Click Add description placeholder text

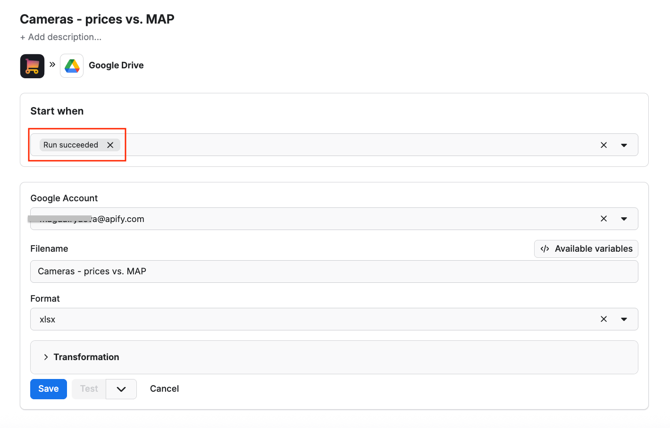61,37
